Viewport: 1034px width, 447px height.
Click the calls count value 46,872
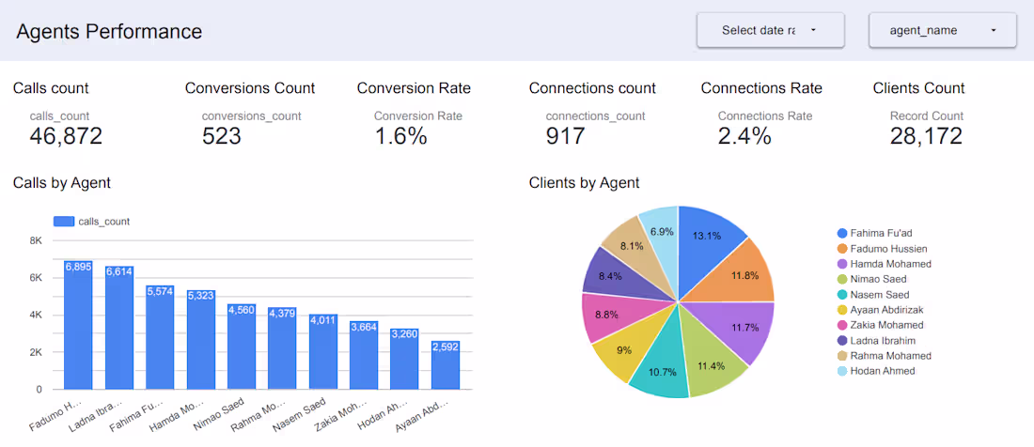pos(66,135)
